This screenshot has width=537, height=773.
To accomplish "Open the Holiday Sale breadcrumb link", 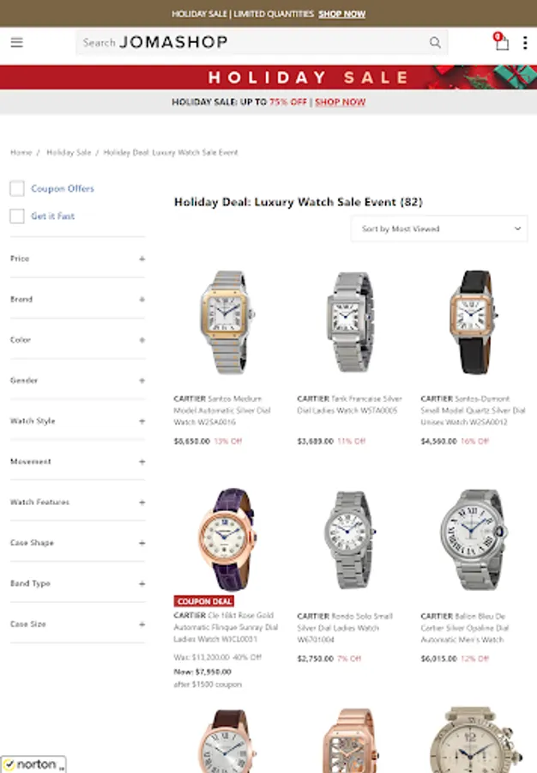I will pyautogui.click(x=69, y=152).
